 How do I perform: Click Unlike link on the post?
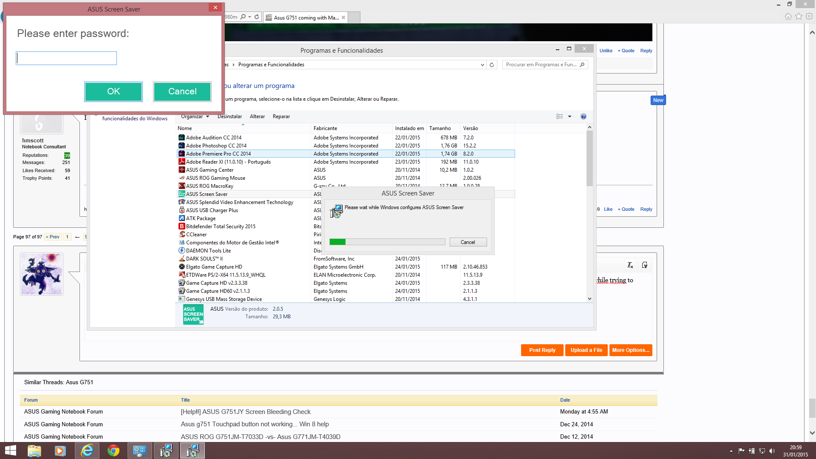click(x=606, y=51)
